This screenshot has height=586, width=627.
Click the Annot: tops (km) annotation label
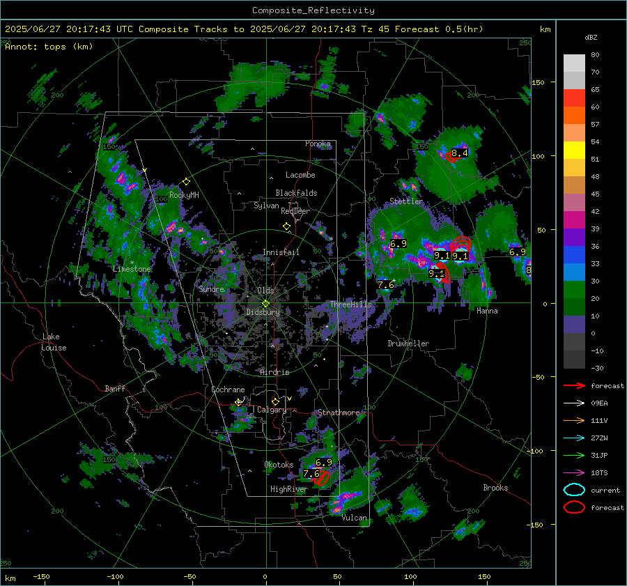tap(49, 47)
